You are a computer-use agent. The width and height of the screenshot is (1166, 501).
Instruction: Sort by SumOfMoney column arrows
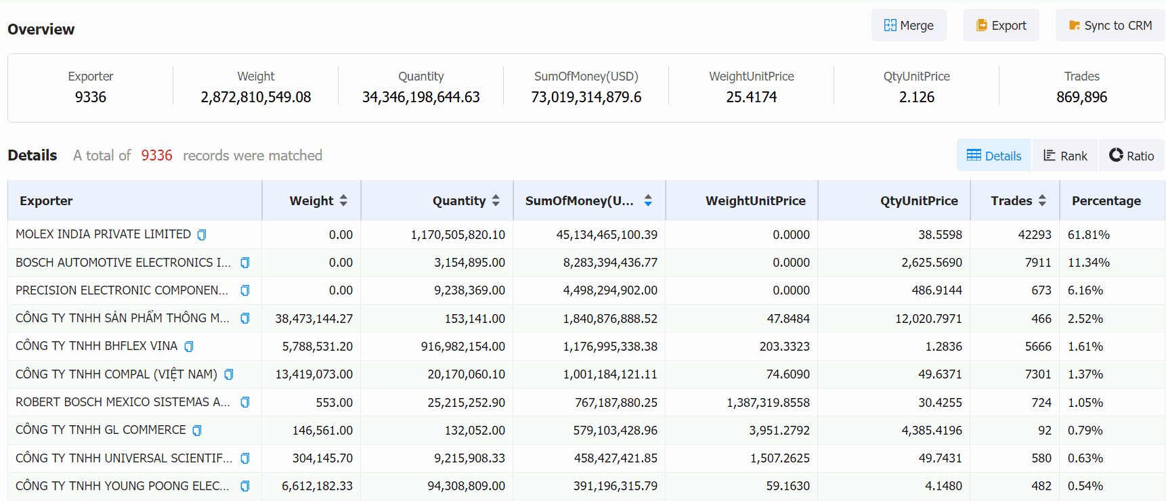tap(648, 200)
